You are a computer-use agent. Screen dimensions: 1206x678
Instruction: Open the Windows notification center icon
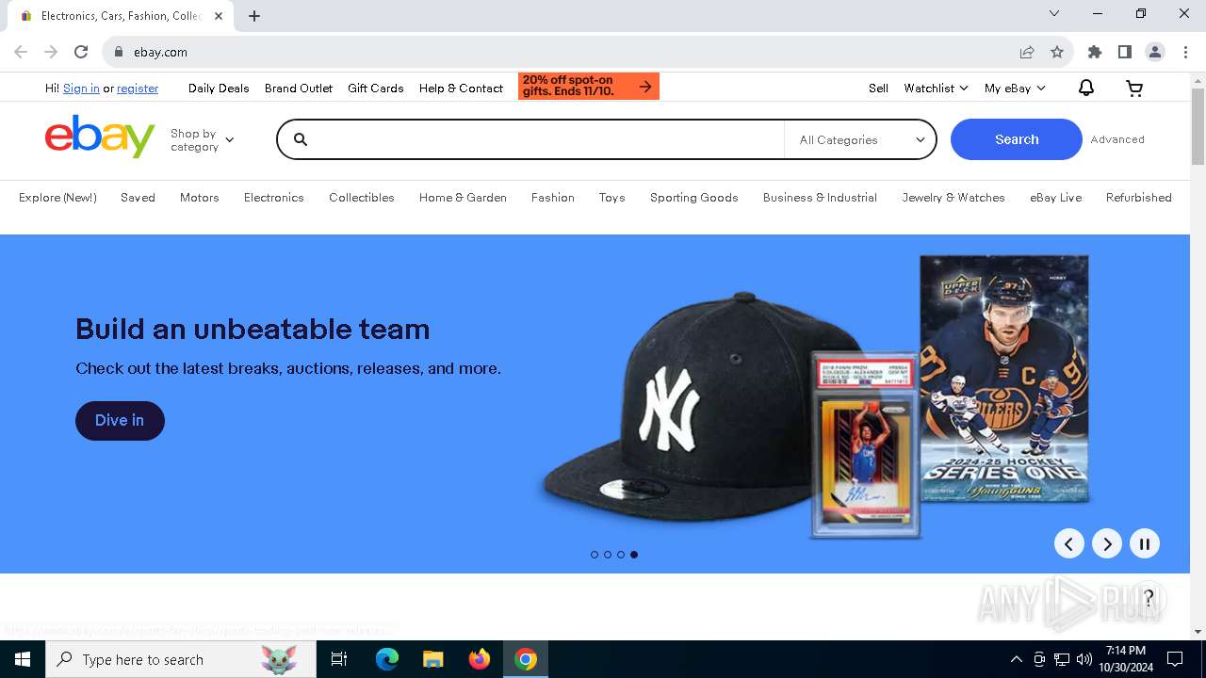coord(1175,659)
